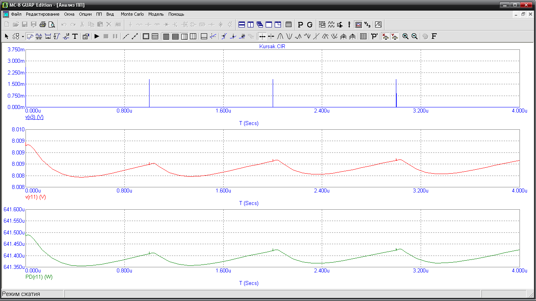This screenshot has width=536, height=301.
Task: Click the Global low icon
Action: (x=334, y=36)
